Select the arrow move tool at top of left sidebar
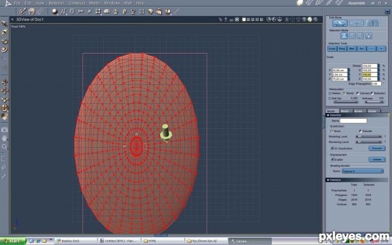The width and height of the screenshot is (392, 245). [5, 24]
